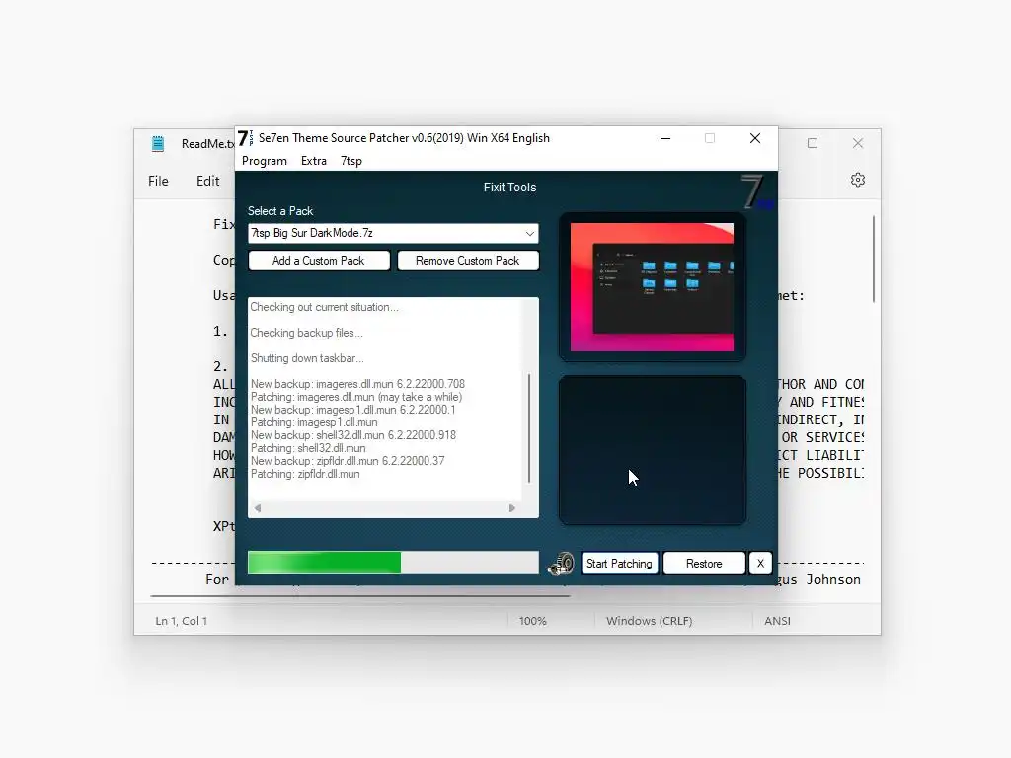Click Notepad horizontal scrollbar

click(x=360, y=596)
